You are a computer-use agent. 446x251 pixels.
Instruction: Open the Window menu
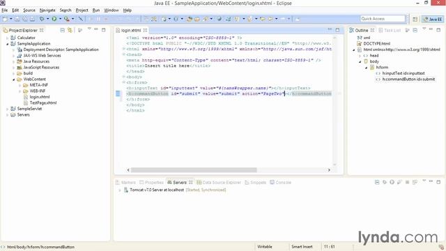111,10
